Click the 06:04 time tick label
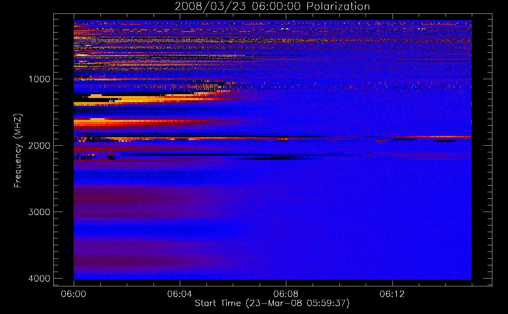 tap(180, 294)
